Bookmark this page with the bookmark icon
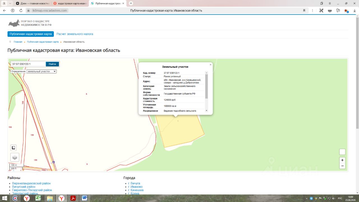Viewport: 359px width, 202px height. coord(304,10)
